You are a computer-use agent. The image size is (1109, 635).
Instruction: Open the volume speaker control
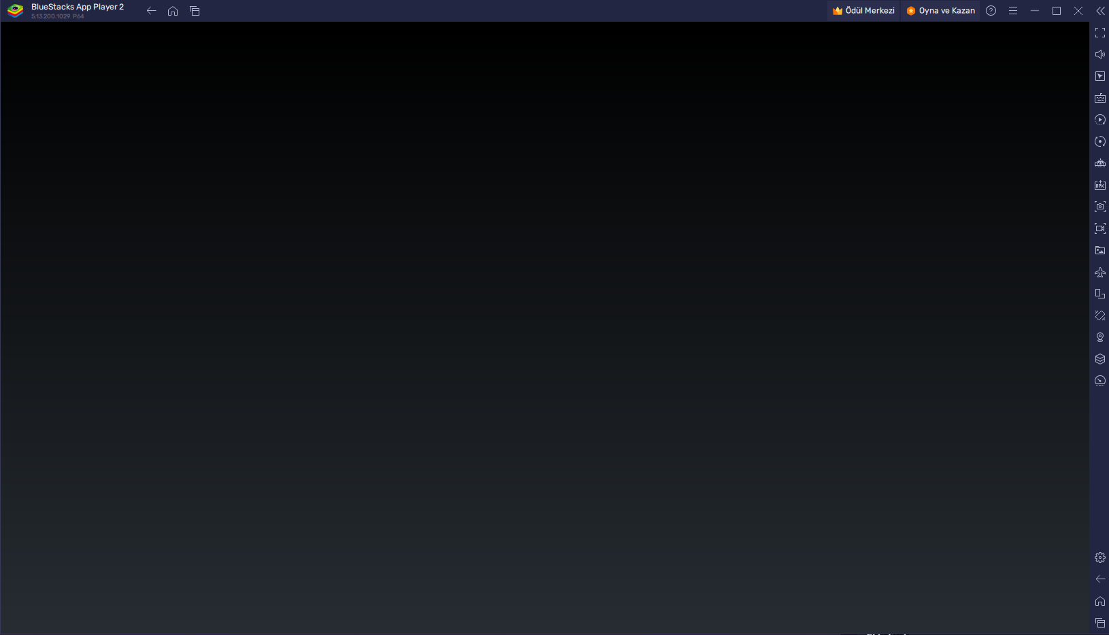click(1100, 54)
